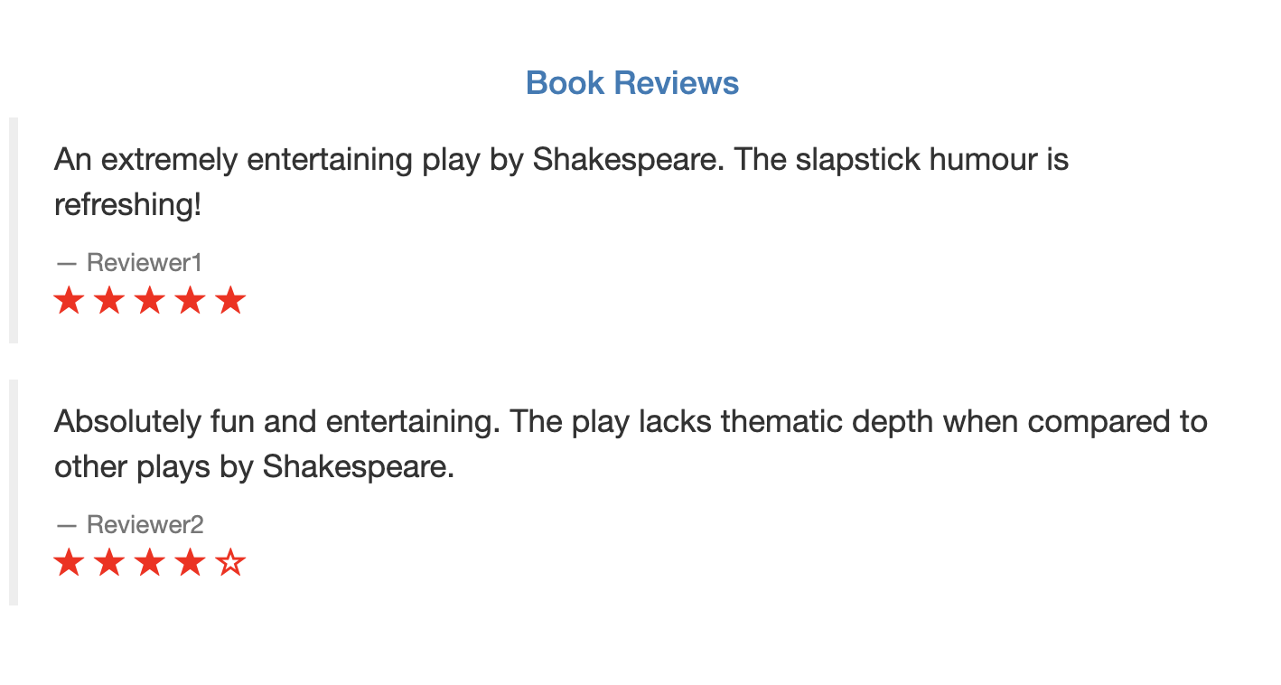Click the gray bar beside Reviewer1's quote
The width and height of the screenshot is (1281, 685).
click(x=14, y=230)
